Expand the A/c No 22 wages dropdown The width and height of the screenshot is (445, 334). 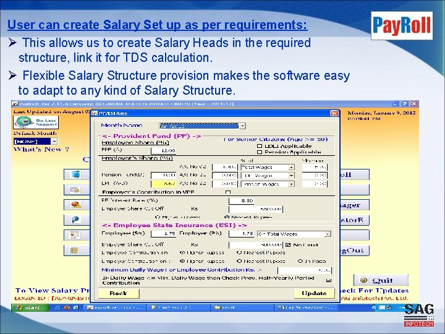coord(291,184)
